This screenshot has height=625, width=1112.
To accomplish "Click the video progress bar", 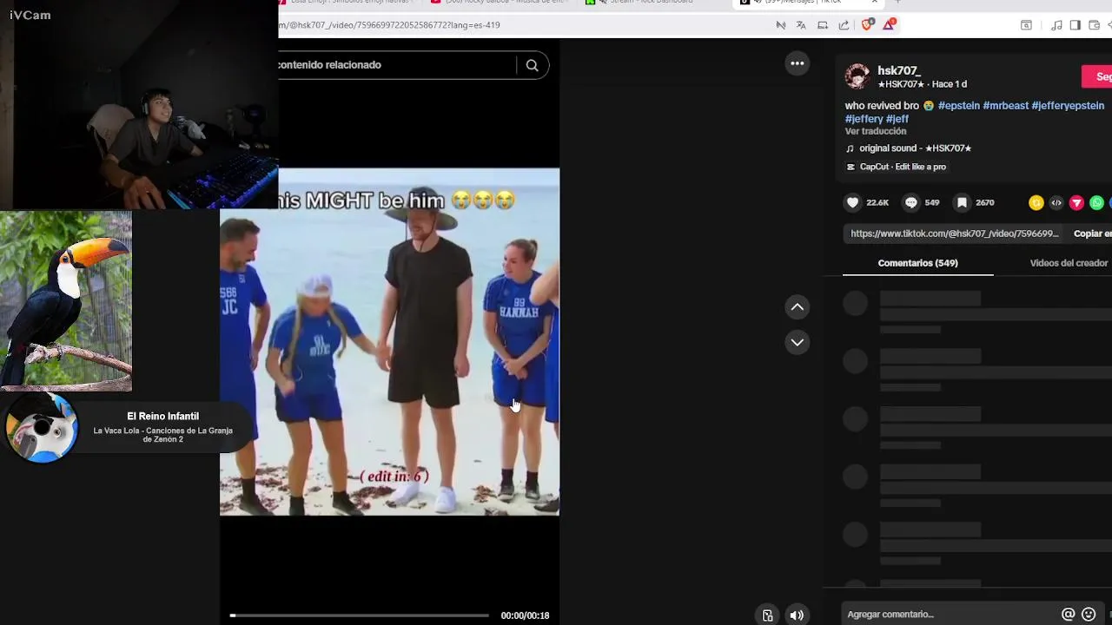I will point(360,615).
